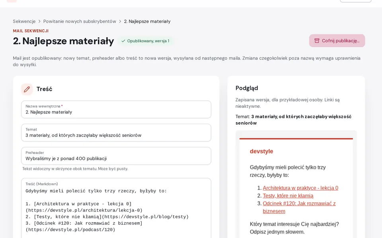This screenshot has width=382, height=238.
Task: Click Temat line in preview panel
Action: click(294, 120)
